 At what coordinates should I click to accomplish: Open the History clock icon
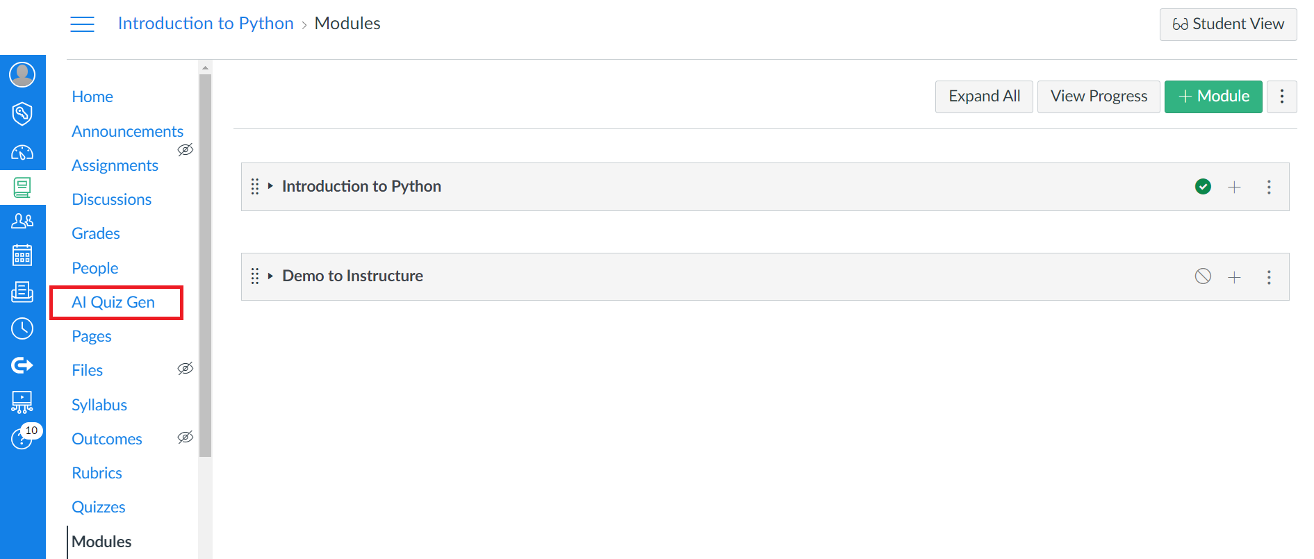click(x=22, y=328)
